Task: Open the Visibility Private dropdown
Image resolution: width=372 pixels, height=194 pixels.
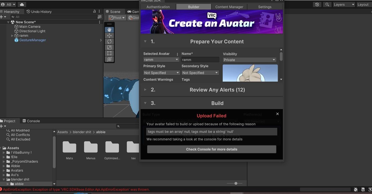Action: 250,60
